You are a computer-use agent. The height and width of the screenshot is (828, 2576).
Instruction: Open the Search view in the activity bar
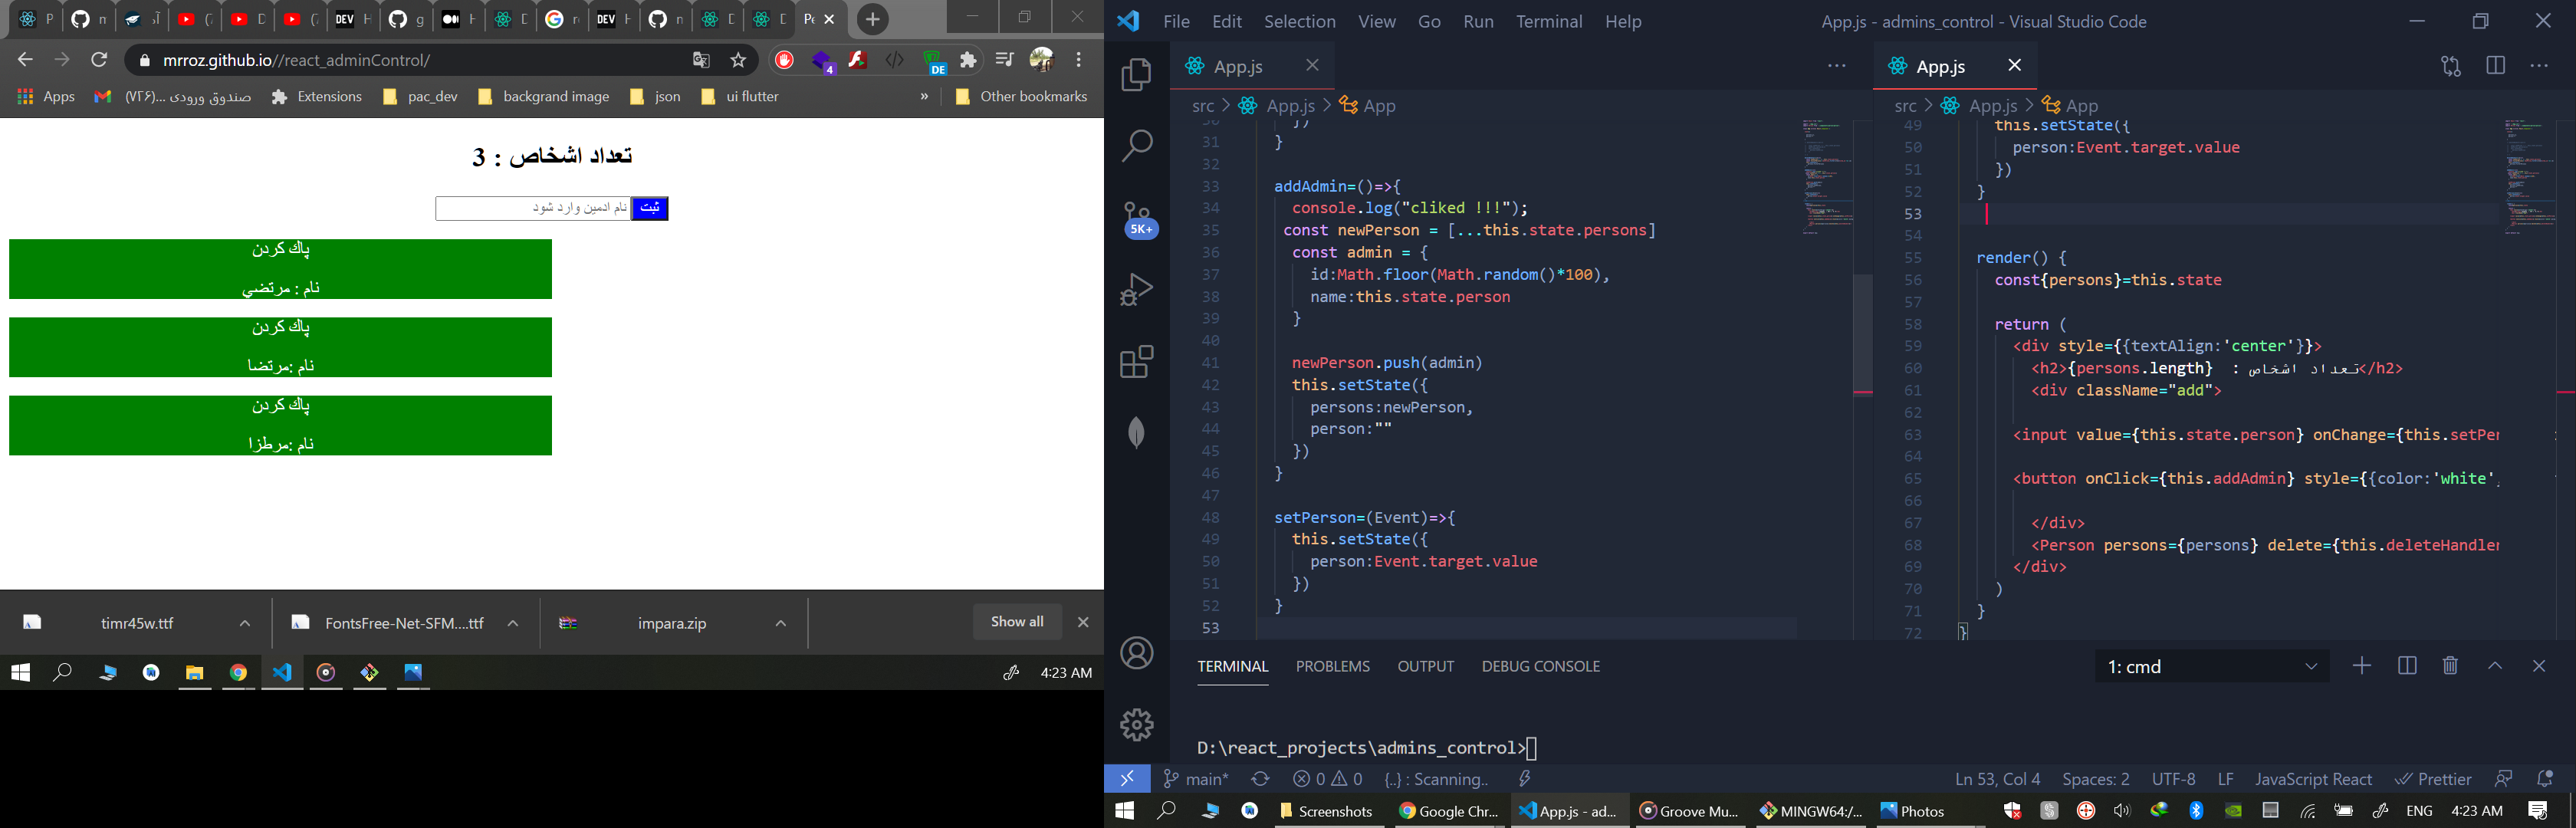point(1136,145)
